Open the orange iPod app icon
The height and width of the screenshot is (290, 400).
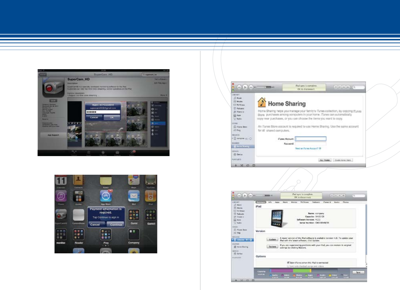click(151, 196)
